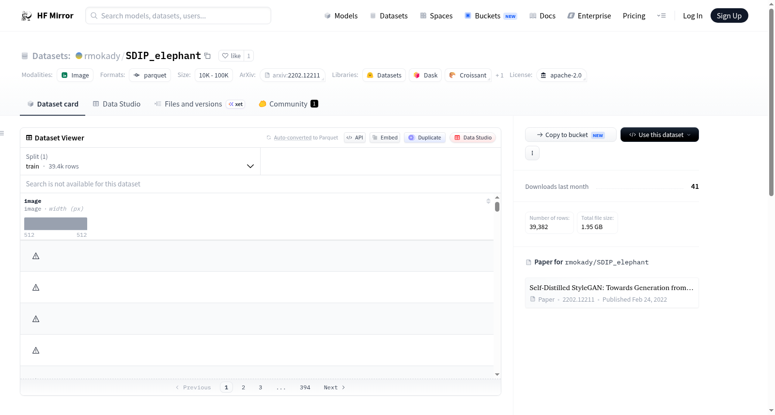775x415 pixels.
Task: Click the Dataset Viewer table icon
Action: 29,138
